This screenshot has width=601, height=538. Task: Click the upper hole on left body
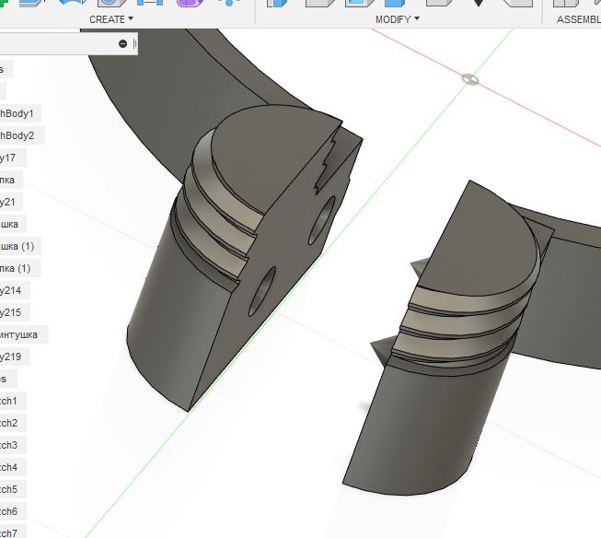pos(322,220)
